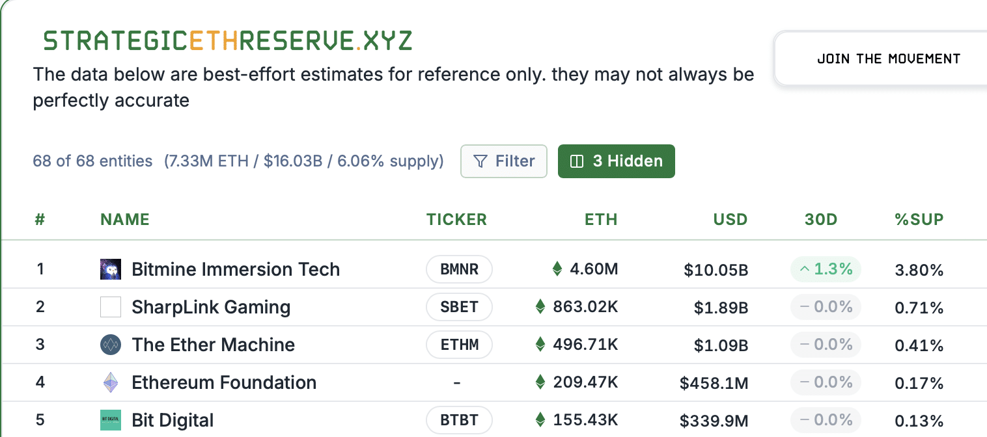
Task: Click the ETH diamond beside 863.02K
Action: pyautogui.click(x=540, y=307)
